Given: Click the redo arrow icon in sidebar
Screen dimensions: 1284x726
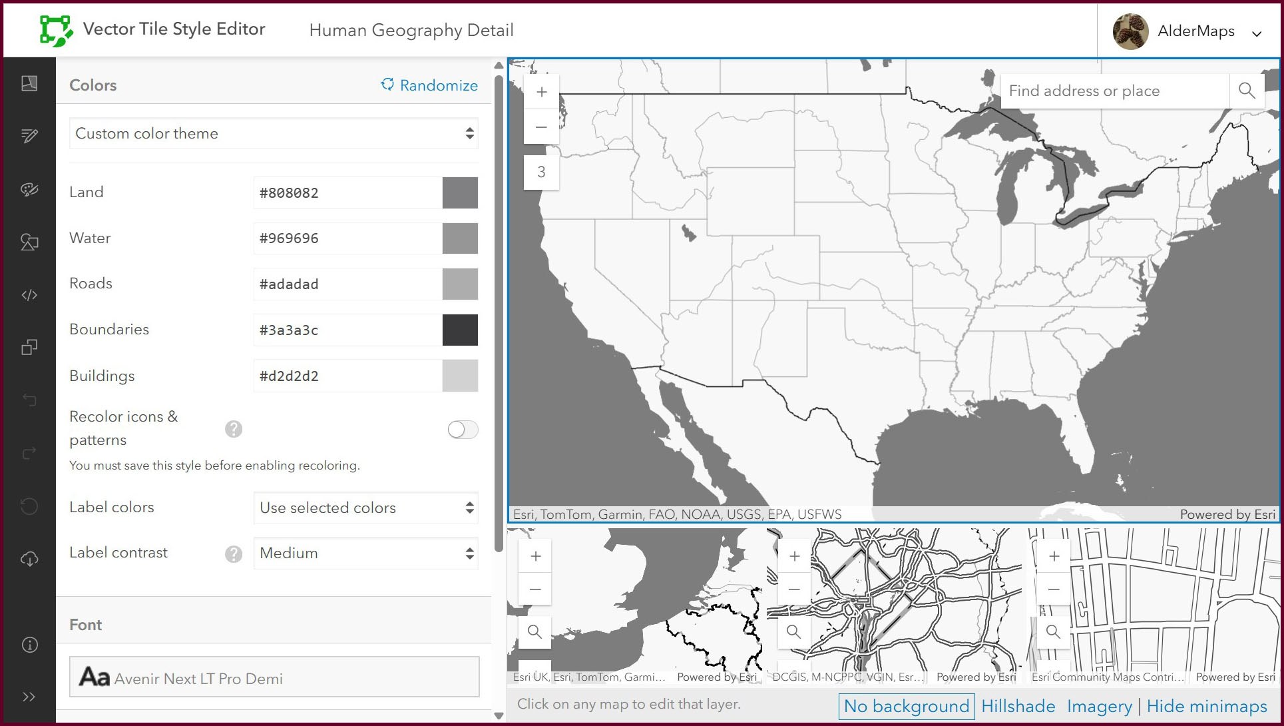Looking at the screenshot, I should (29, 453).
